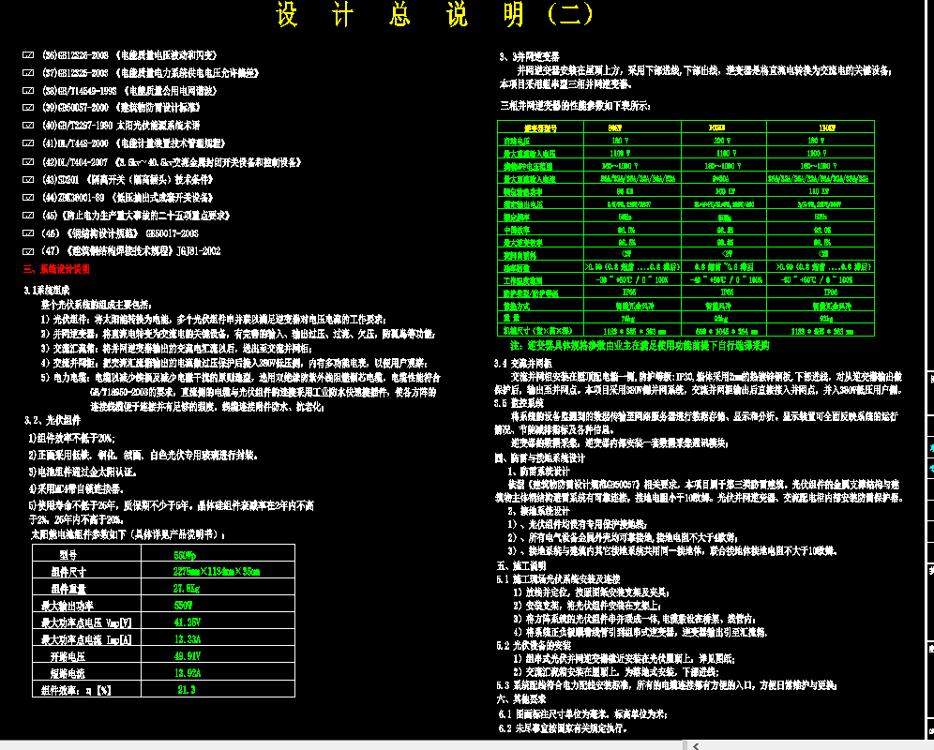The height and width of the screenshot is (750, 934).
Task: Click the left arrow of the horizontal scrollbar
Action: 695,746
